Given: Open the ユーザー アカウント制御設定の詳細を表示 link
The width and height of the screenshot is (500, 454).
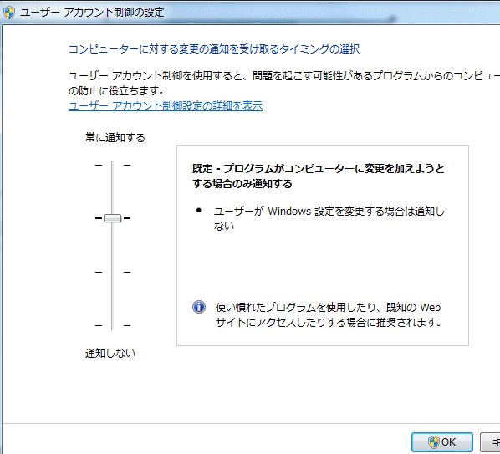Looking at the screenshot, I should point(166,106).
